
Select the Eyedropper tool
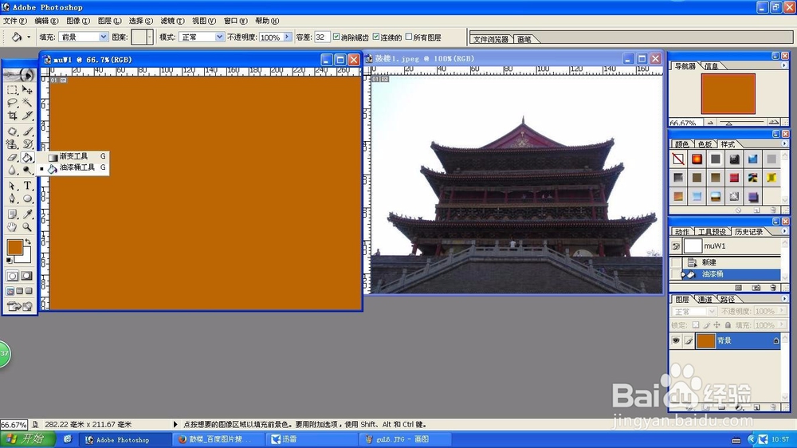[27, 214]
